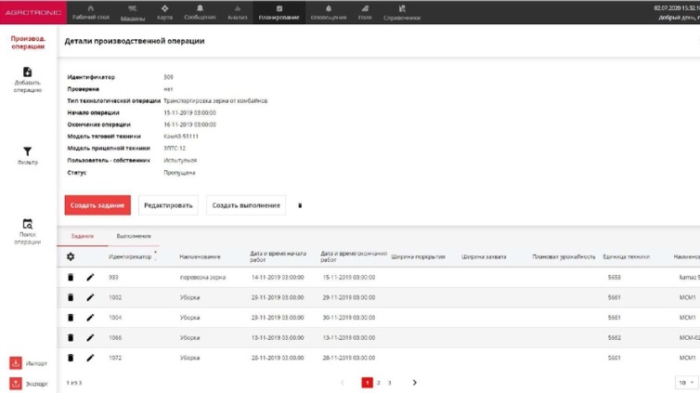Click the Пропущена status value
Screen dimensions: 700x393
pos(179,173)
